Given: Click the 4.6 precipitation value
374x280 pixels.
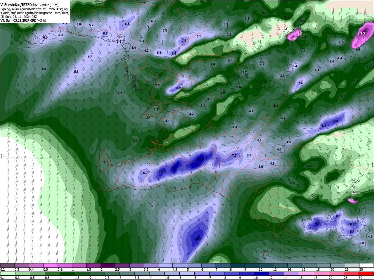Looking at the screenshot, I should 153,21.
